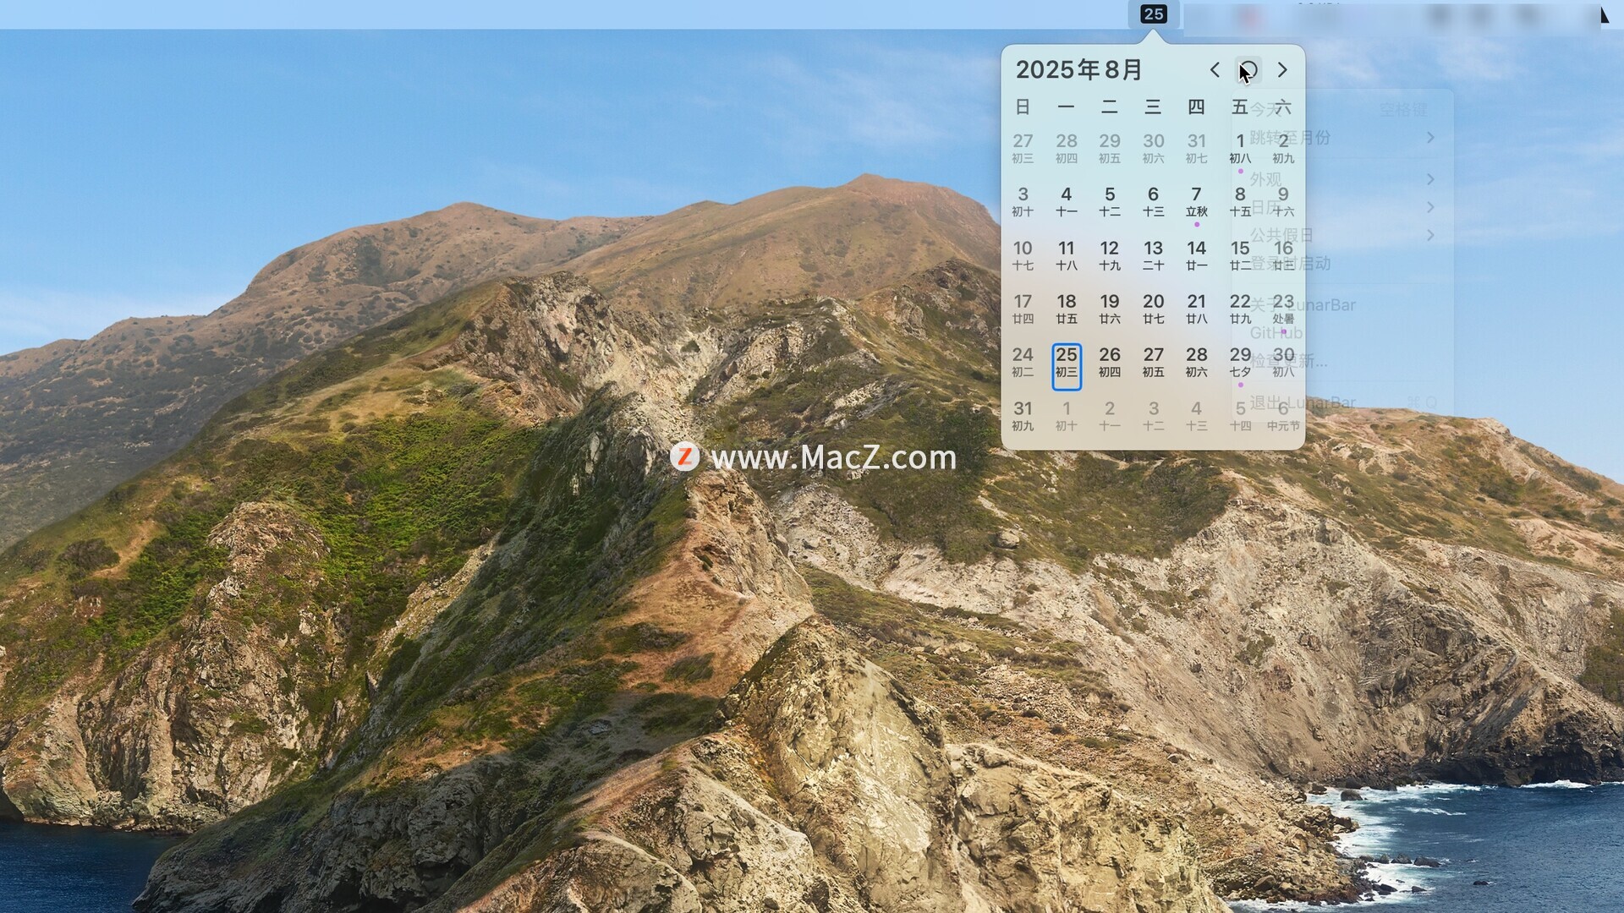Select August 19 labeled 廿六
1624x913 pixels.
pos(1110,310)
